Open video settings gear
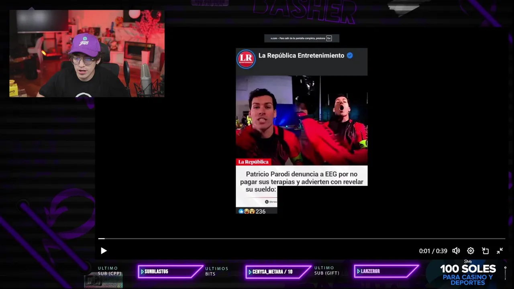Screen dimensions: 514x289 tap(471, 251)
